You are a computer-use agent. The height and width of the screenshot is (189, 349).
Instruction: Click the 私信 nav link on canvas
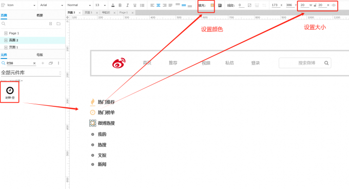229,63
